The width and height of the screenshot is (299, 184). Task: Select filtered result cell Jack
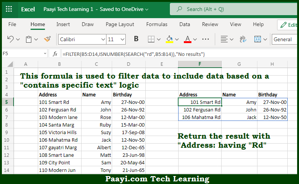239,117
